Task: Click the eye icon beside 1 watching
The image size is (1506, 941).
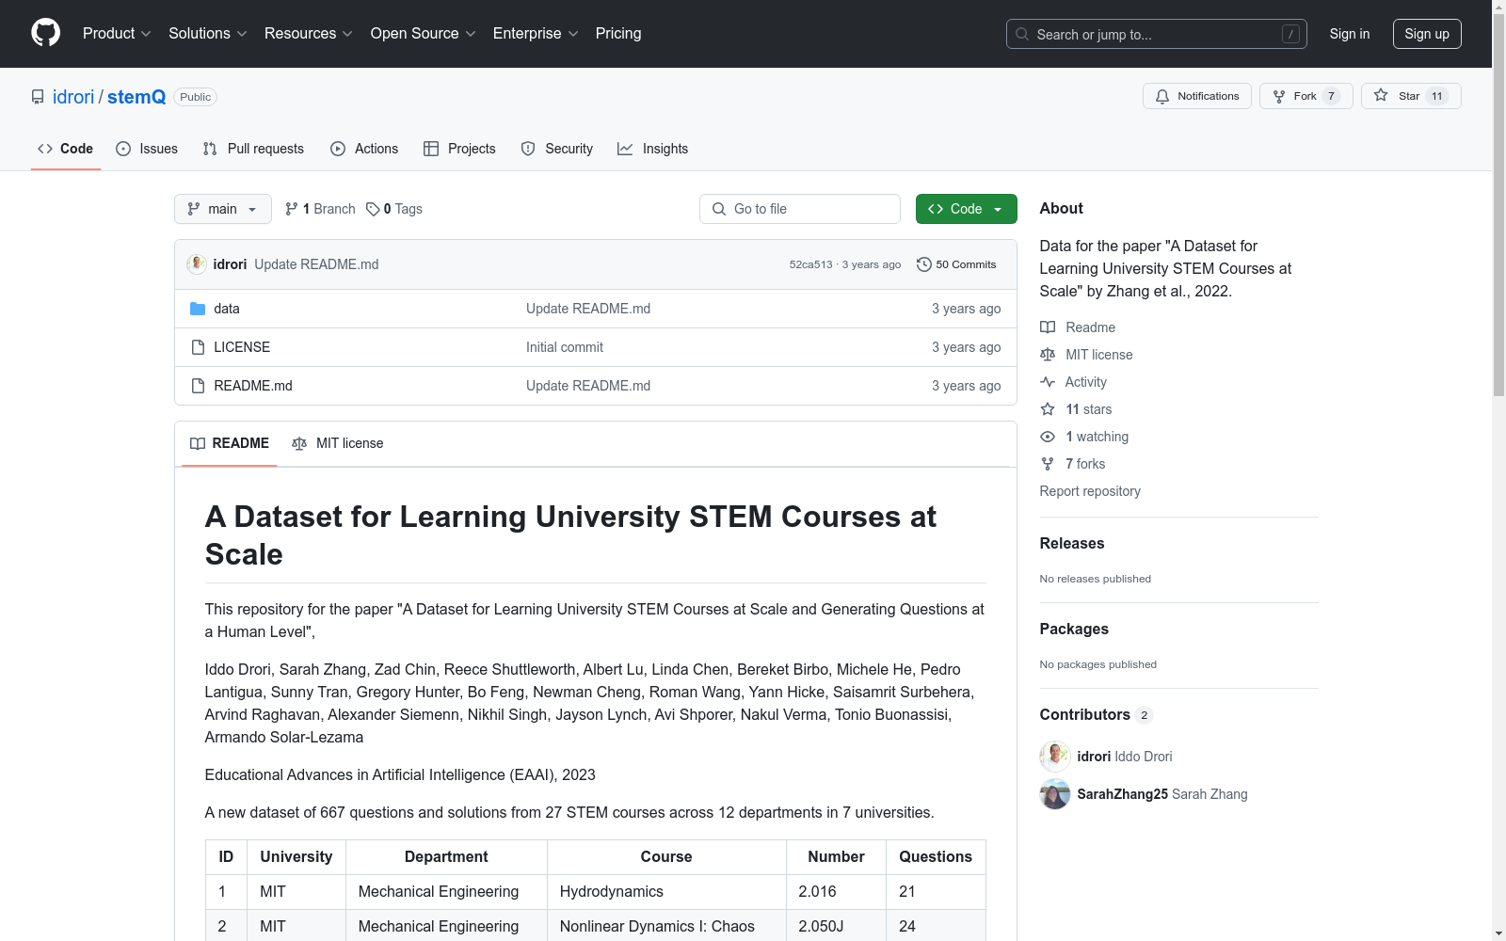Action: [x=1048, y=437]
